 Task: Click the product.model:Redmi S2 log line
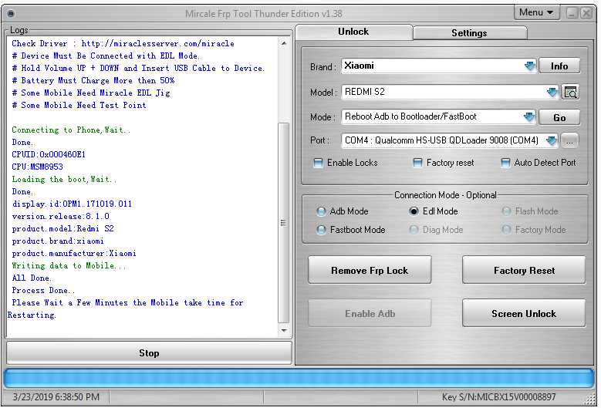tap(62, 228)
